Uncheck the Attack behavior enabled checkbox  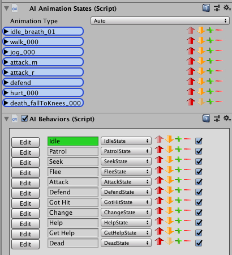199,182
